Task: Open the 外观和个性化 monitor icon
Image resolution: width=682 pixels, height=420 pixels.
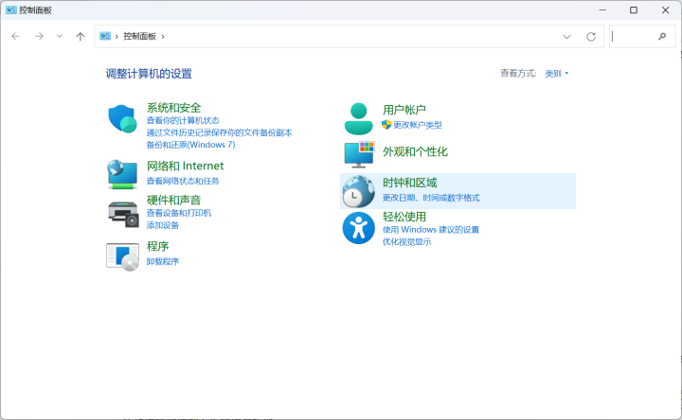Action: (x=359, y=154)
